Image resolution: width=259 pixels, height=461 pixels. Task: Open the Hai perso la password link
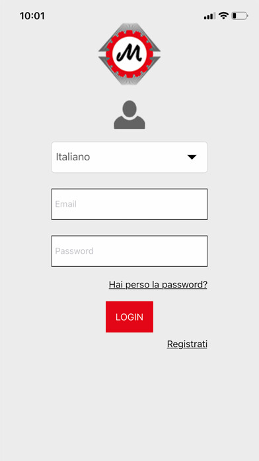pos(158,285)
